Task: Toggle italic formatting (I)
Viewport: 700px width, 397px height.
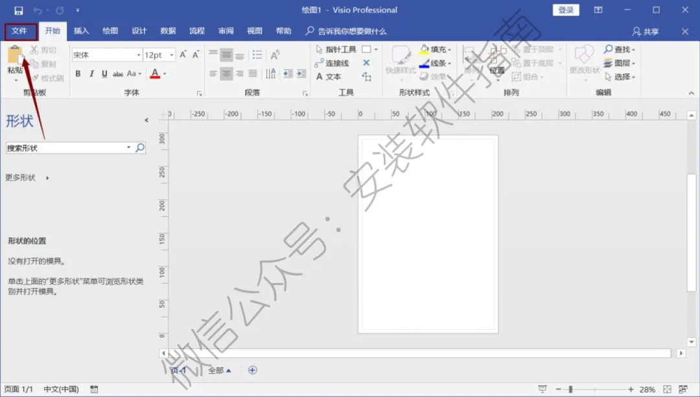Action: [91, 74]
